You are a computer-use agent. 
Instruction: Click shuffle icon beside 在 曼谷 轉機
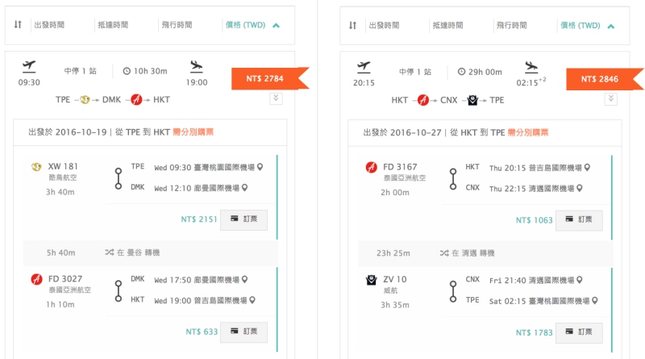pyautogui.click(x=109, y=253)
